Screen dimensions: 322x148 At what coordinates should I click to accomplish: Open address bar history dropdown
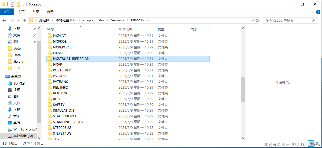tap(253, 20)
